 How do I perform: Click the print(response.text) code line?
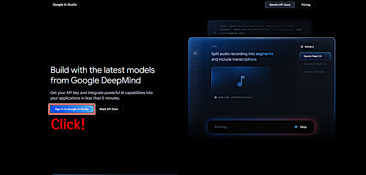232,33
